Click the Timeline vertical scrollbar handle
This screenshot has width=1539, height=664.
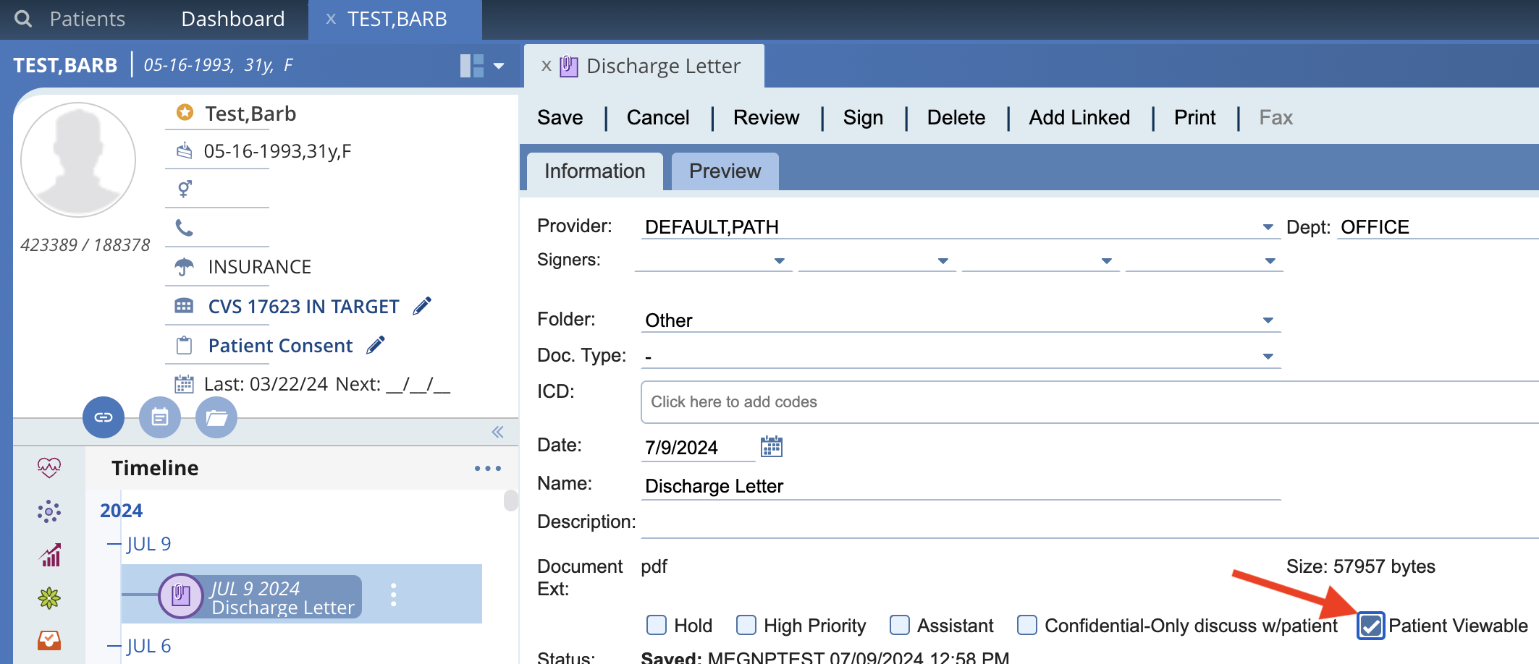tap(511, 501)
